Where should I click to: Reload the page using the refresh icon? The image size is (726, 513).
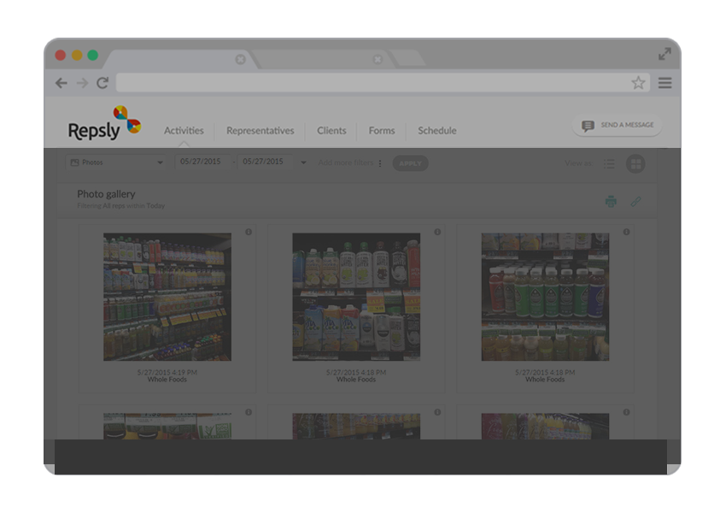(102, 83)
